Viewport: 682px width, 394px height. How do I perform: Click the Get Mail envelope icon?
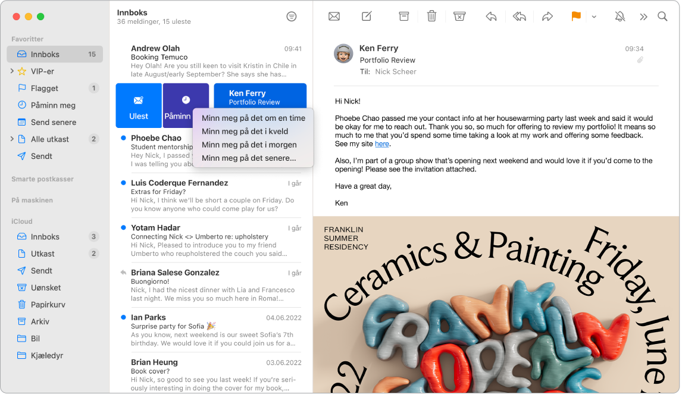point(334,17)
